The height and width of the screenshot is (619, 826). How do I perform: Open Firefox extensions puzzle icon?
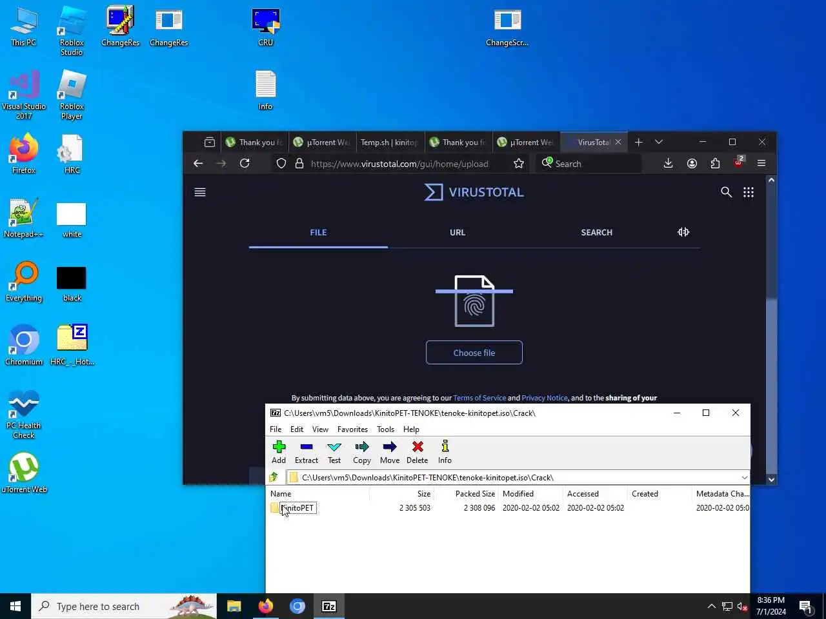(x=715, y=164)
